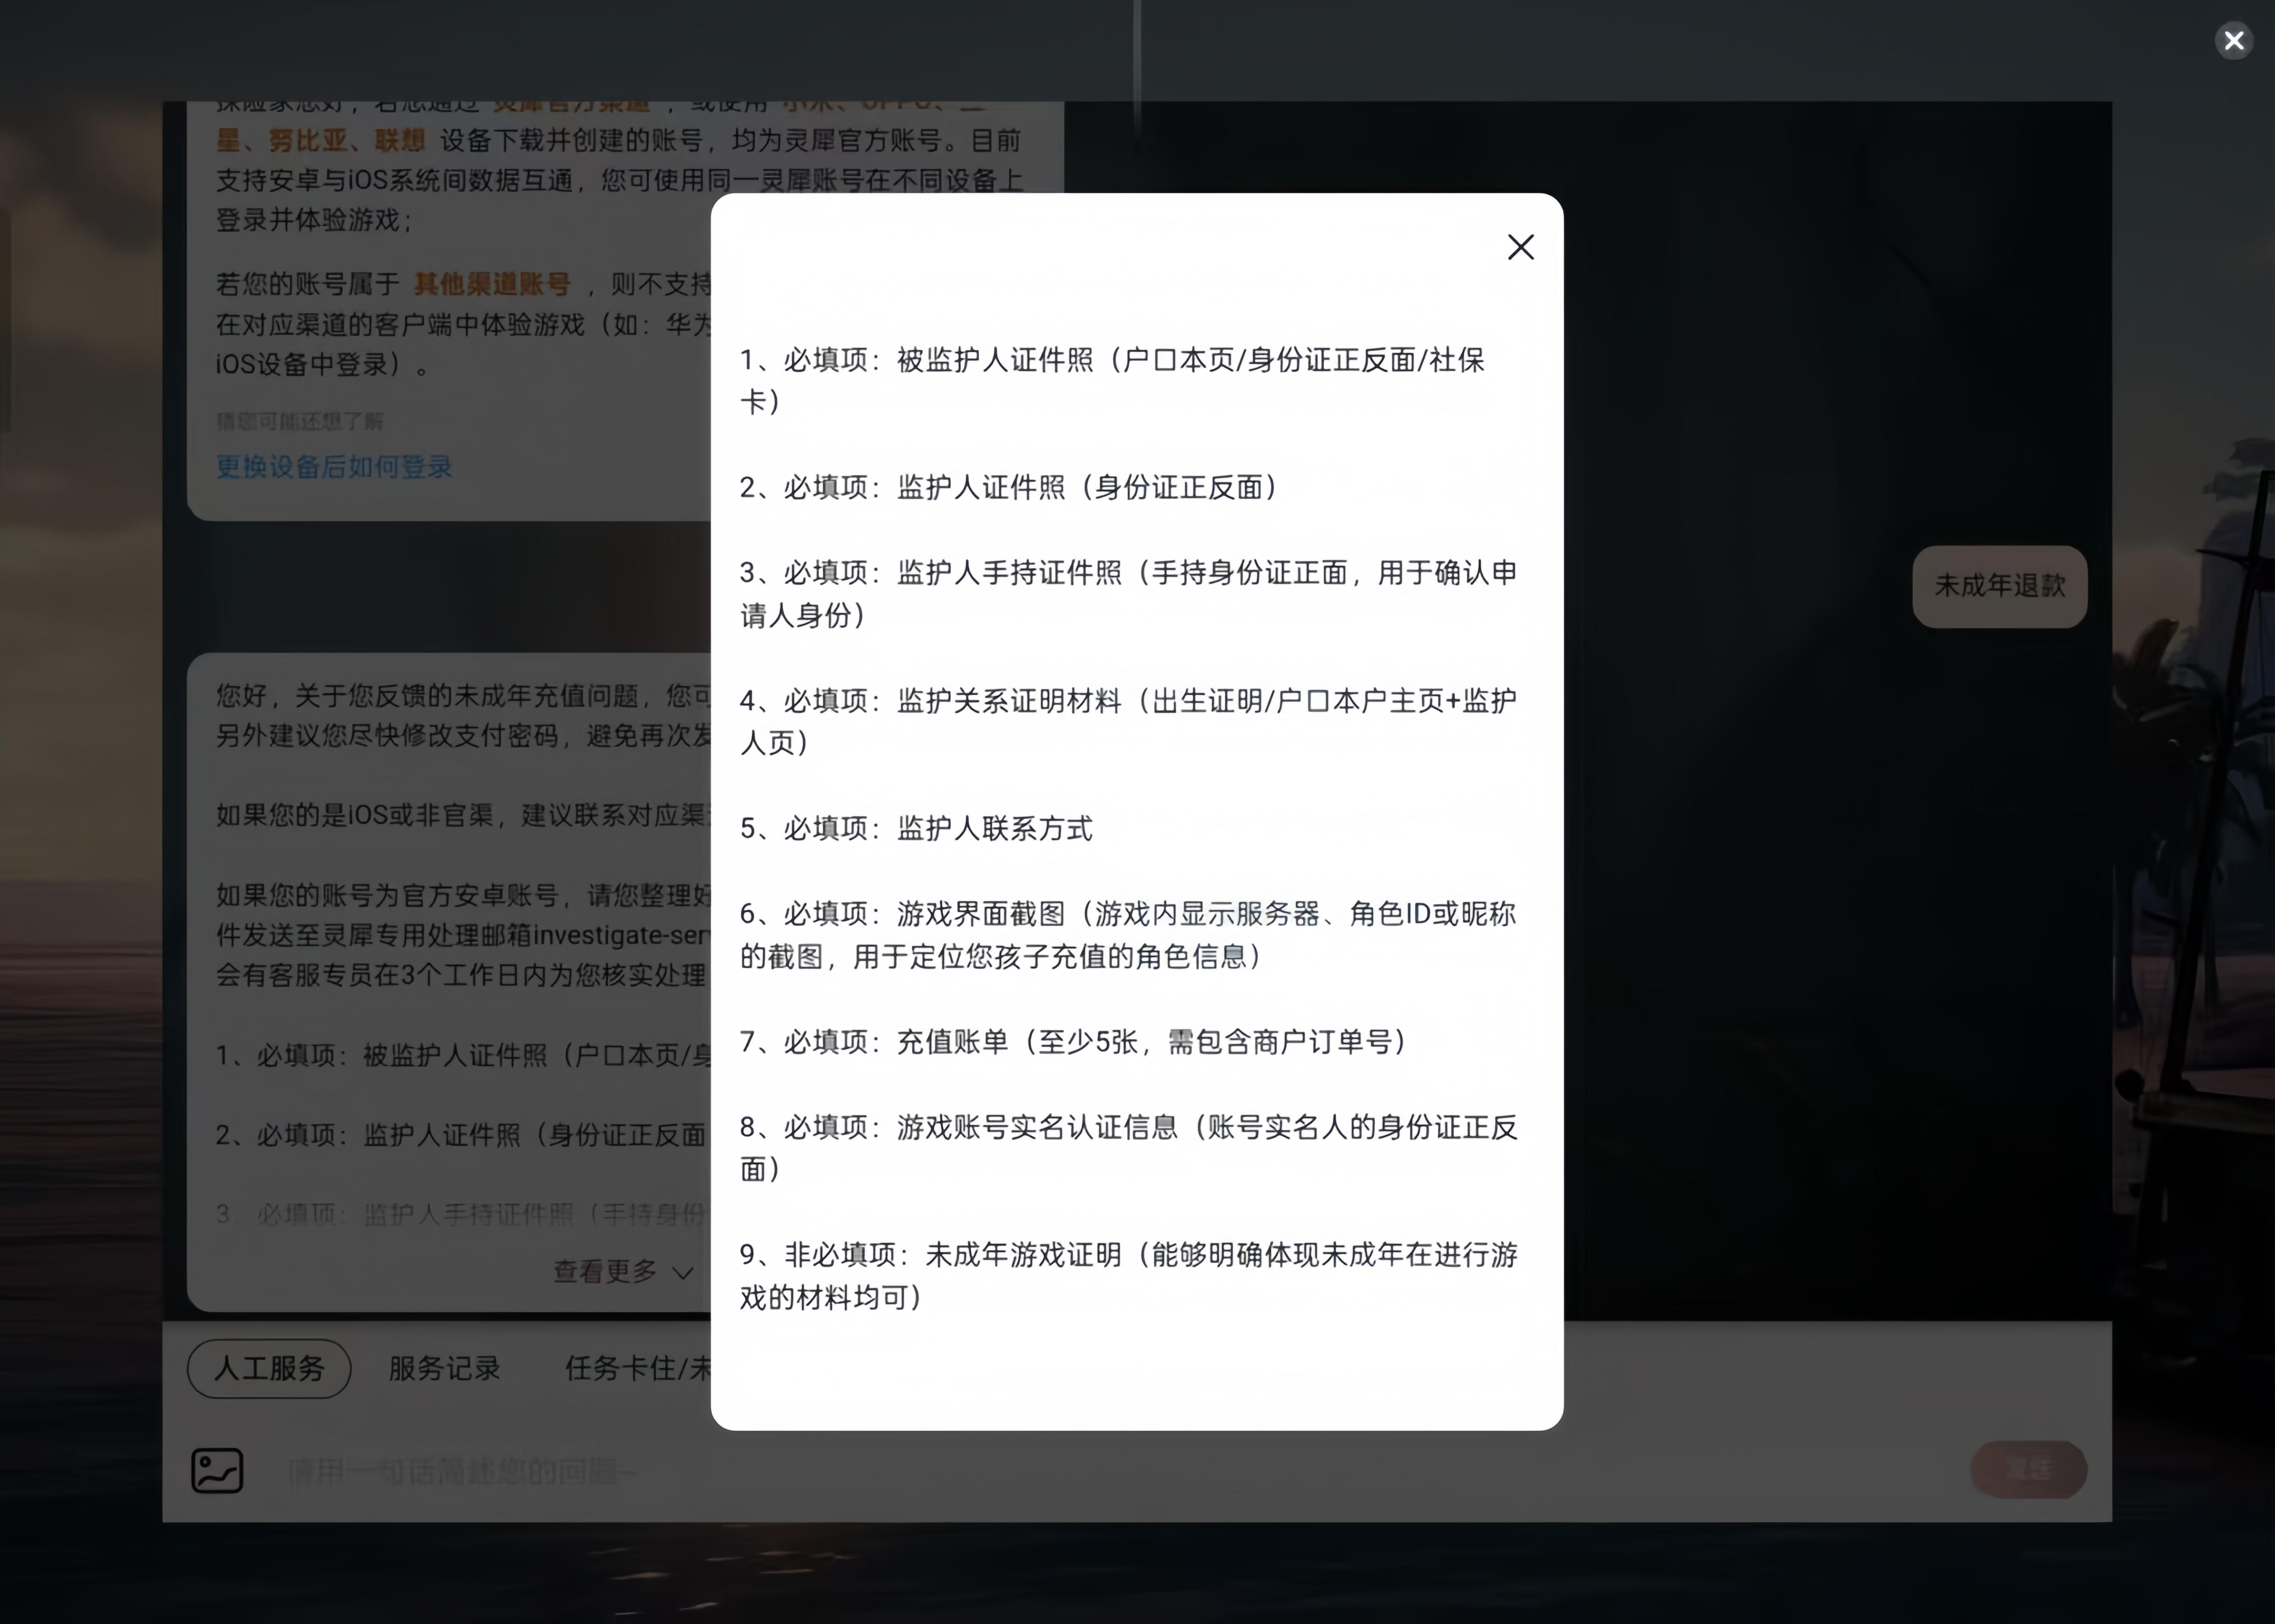Screen dimensions: 2275x1624
Task: Click highlighted 其他渠道账号 text
Action: point(492,284)
